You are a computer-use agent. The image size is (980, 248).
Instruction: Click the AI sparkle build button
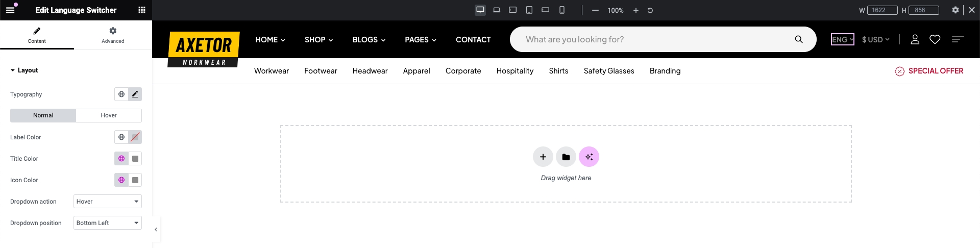click(589, 157)
